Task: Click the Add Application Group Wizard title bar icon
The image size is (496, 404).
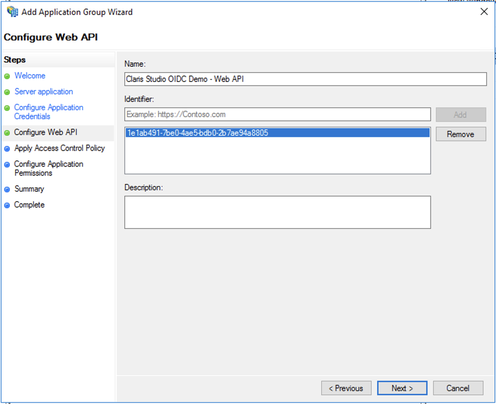Action: [x=12, y=12]
